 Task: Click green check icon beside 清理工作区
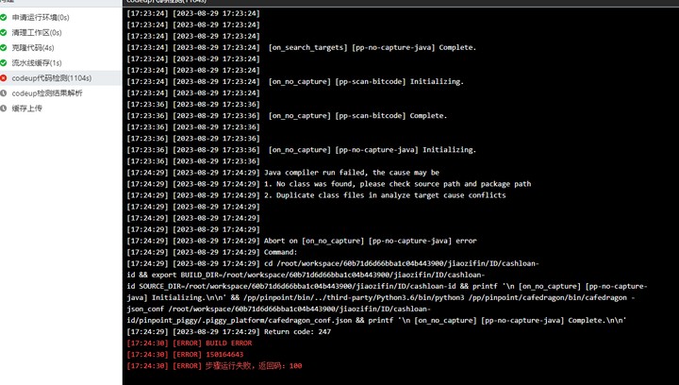tap(4, 32)
